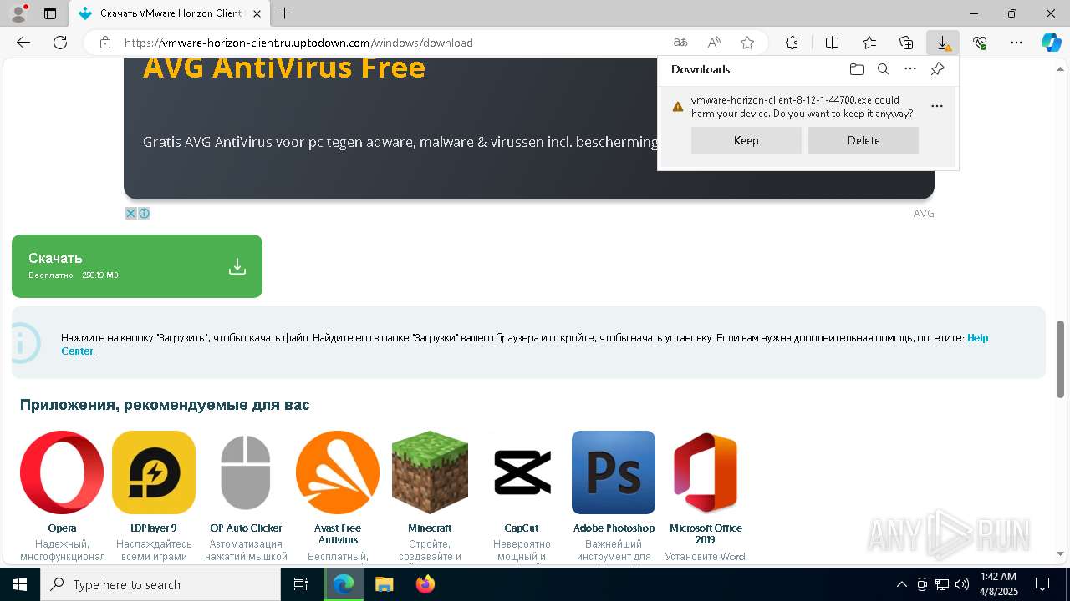
Task: Delete the vmware-horizon-client download
Action: pyautogui.click(x=864, y=140)
